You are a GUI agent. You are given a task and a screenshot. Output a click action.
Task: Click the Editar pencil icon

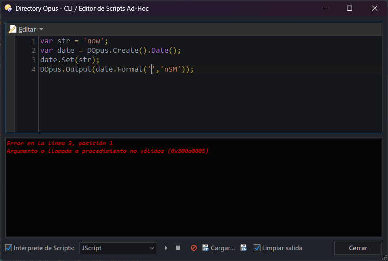12,29
